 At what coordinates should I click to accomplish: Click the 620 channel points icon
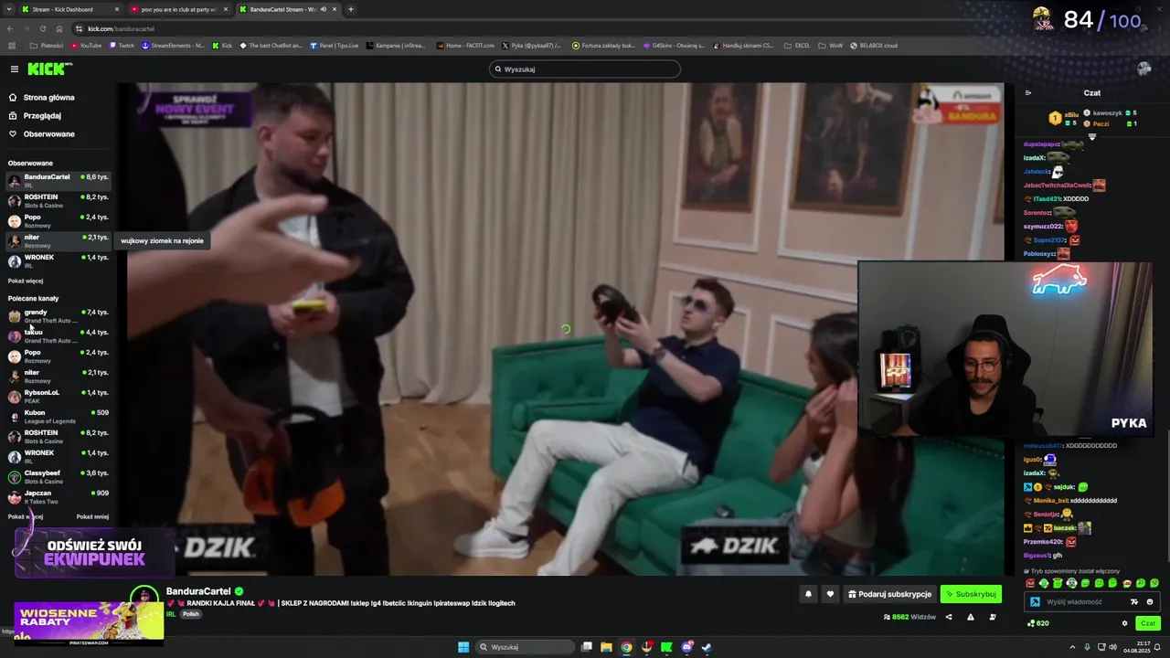point(1031,623)
